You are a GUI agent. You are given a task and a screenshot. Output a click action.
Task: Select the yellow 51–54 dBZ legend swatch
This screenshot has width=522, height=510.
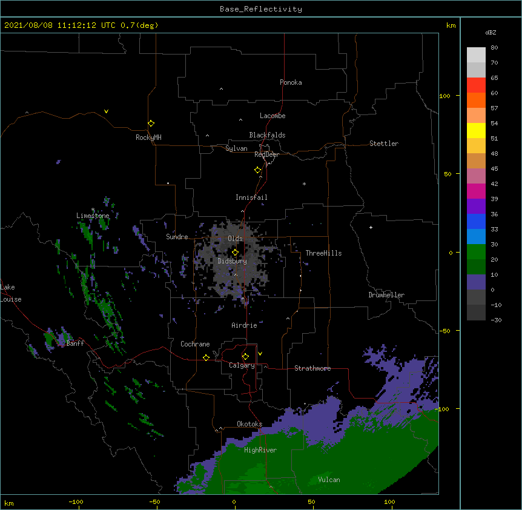[x=476, y=130]
